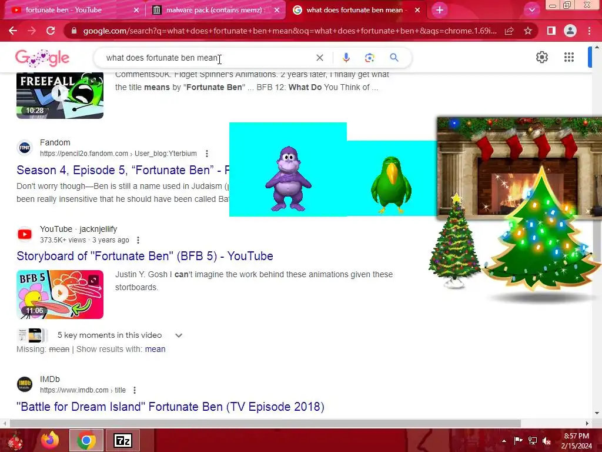Open 7-Zip from the taskbar

[123, 440]
